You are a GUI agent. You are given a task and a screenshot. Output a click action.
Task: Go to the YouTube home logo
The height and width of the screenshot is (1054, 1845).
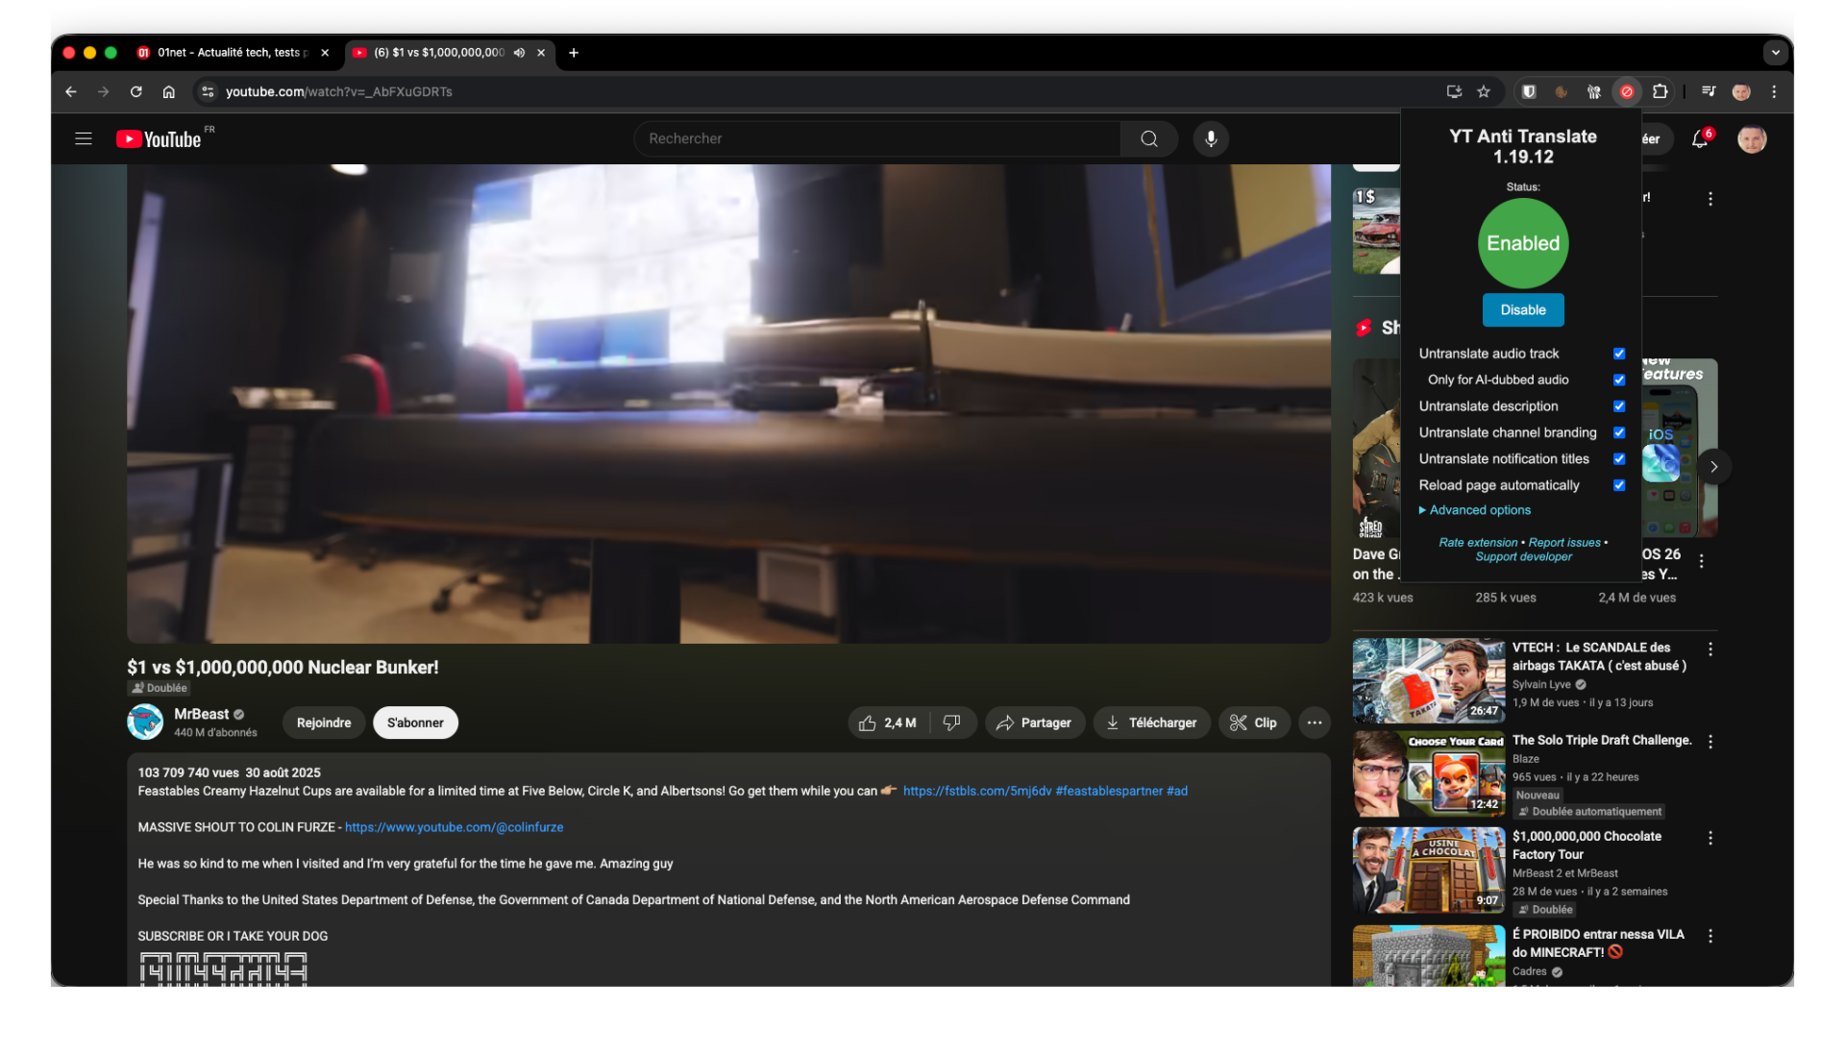(159, 138)
